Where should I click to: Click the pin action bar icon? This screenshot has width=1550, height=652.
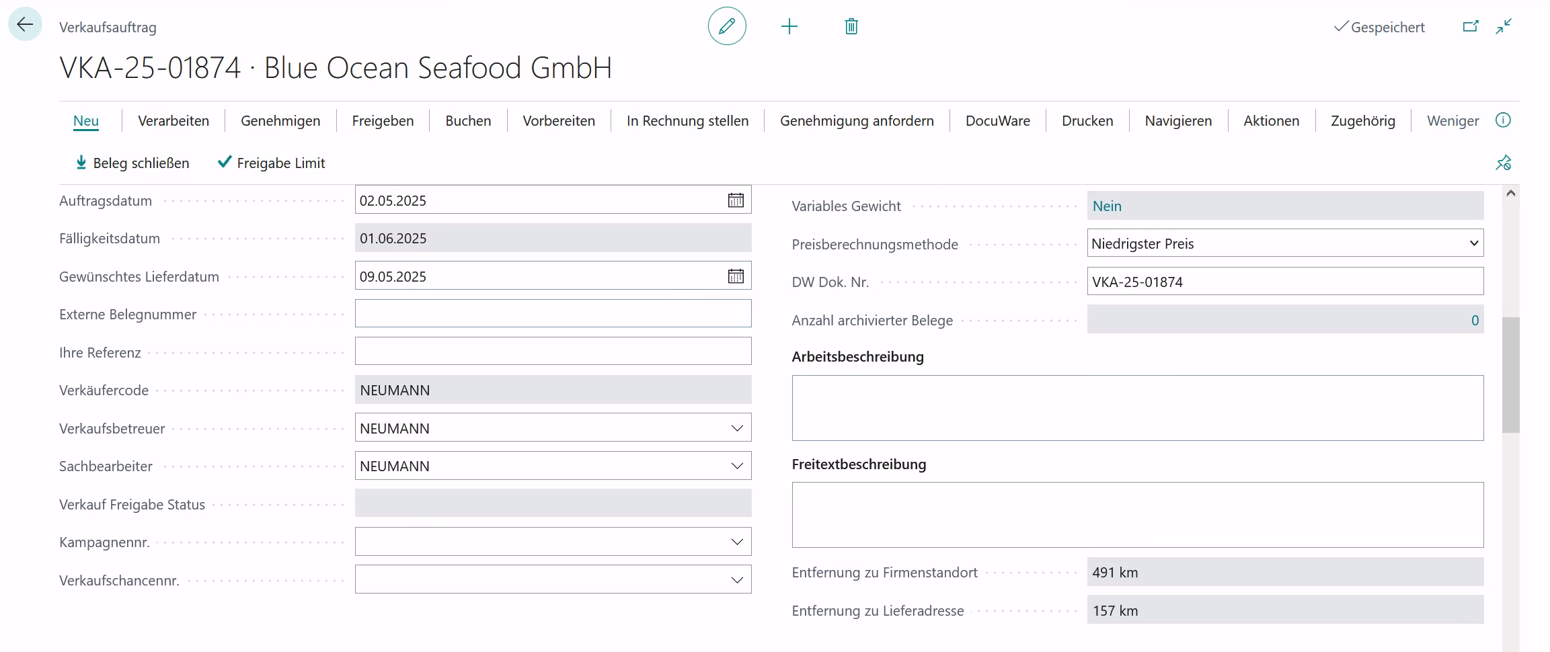(1503, 163)
